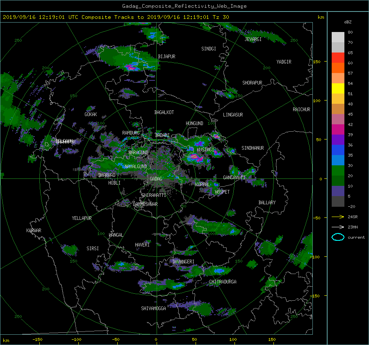369x345 pixels.
Task: Click the YADGIR city label
Action: (284, 62)
